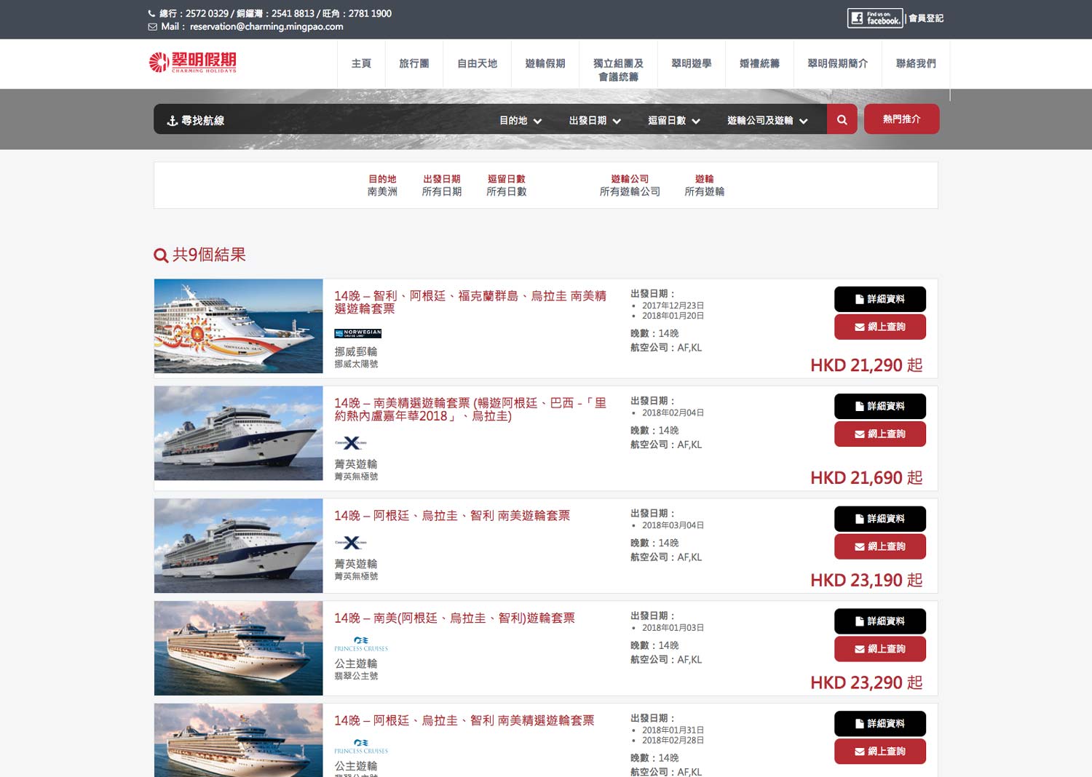Viewport: 1092px width, 777px height.
Task: Click 詳細資料 for the HKD 23,190 cruise
Action: point(880,519)
